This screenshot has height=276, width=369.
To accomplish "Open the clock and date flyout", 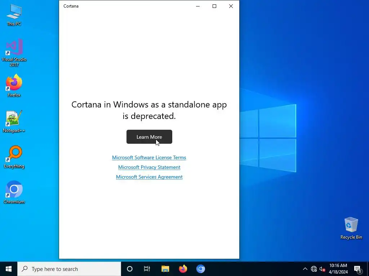I will pyautogui.click(x=338, y=269).
